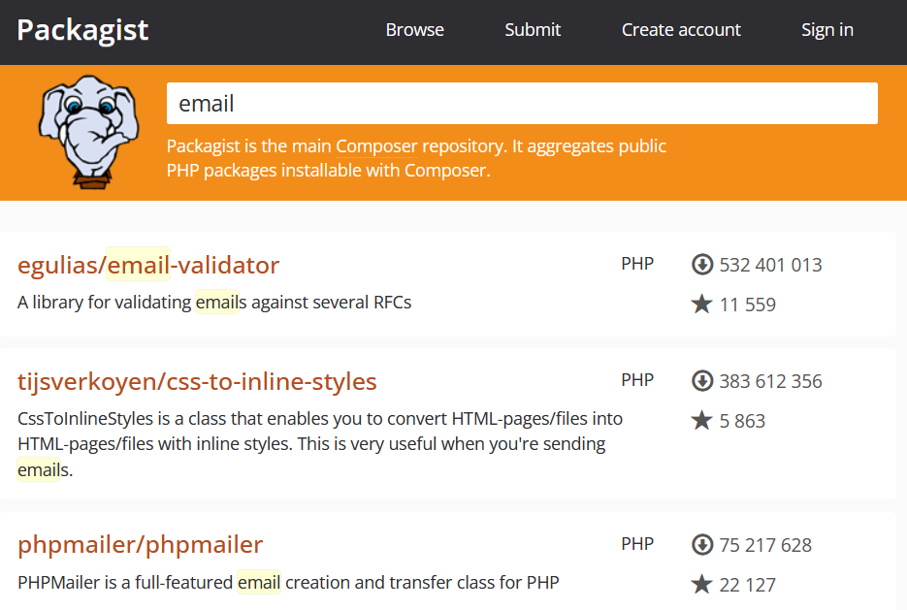The width and height of the screenshot is (907, 610).
Task: Click download icon for egulias/email-validator
Action: click(702, 265)
